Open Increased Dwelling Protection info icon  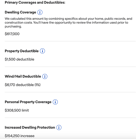point(59,128)
